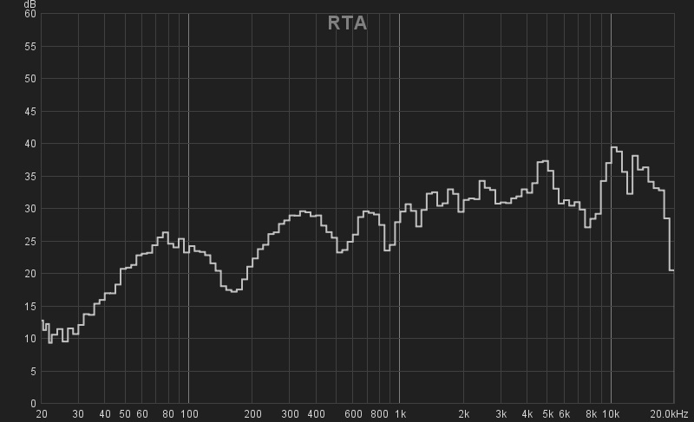The image size is (694, 422).
Task: Click the 80 frequency axis label
Action: pyautogui.click(x=168, y=414)
